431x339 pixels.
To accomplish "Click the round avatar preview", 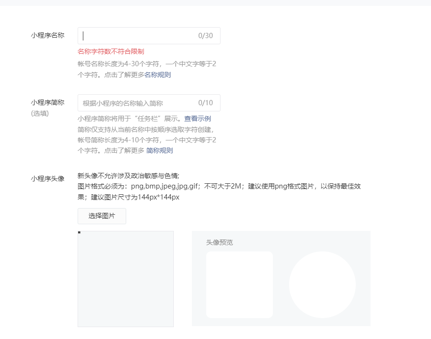I will click(322, 285).
